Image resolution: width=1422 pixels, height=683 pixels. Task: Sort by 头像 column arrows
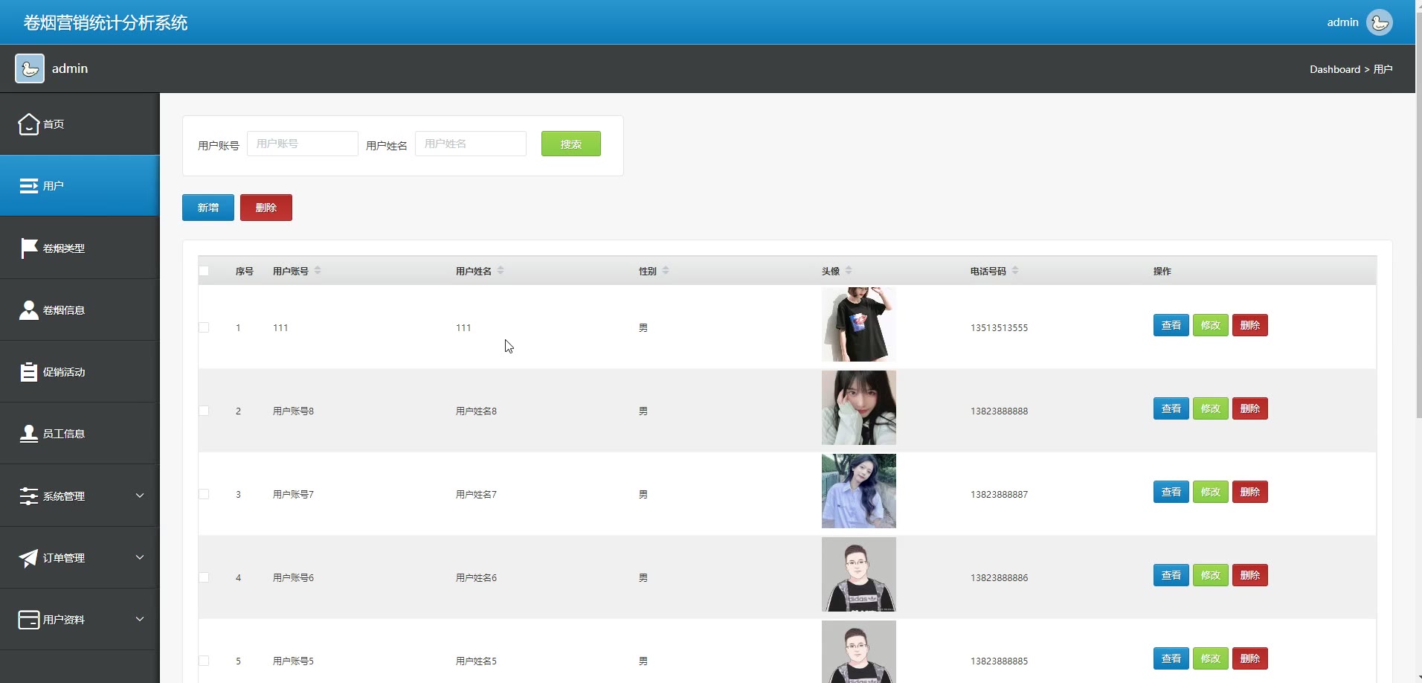click(x=849, y=271)
